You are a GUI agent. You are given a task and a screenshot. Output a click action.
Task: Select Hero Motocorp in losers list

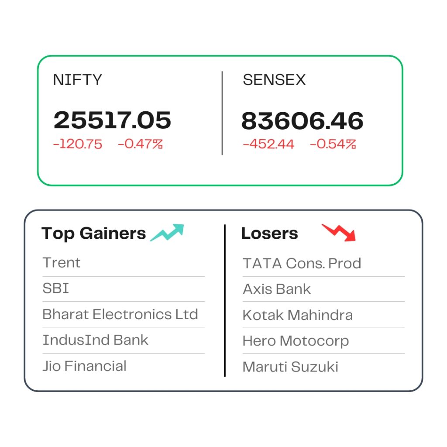(296, 341)
